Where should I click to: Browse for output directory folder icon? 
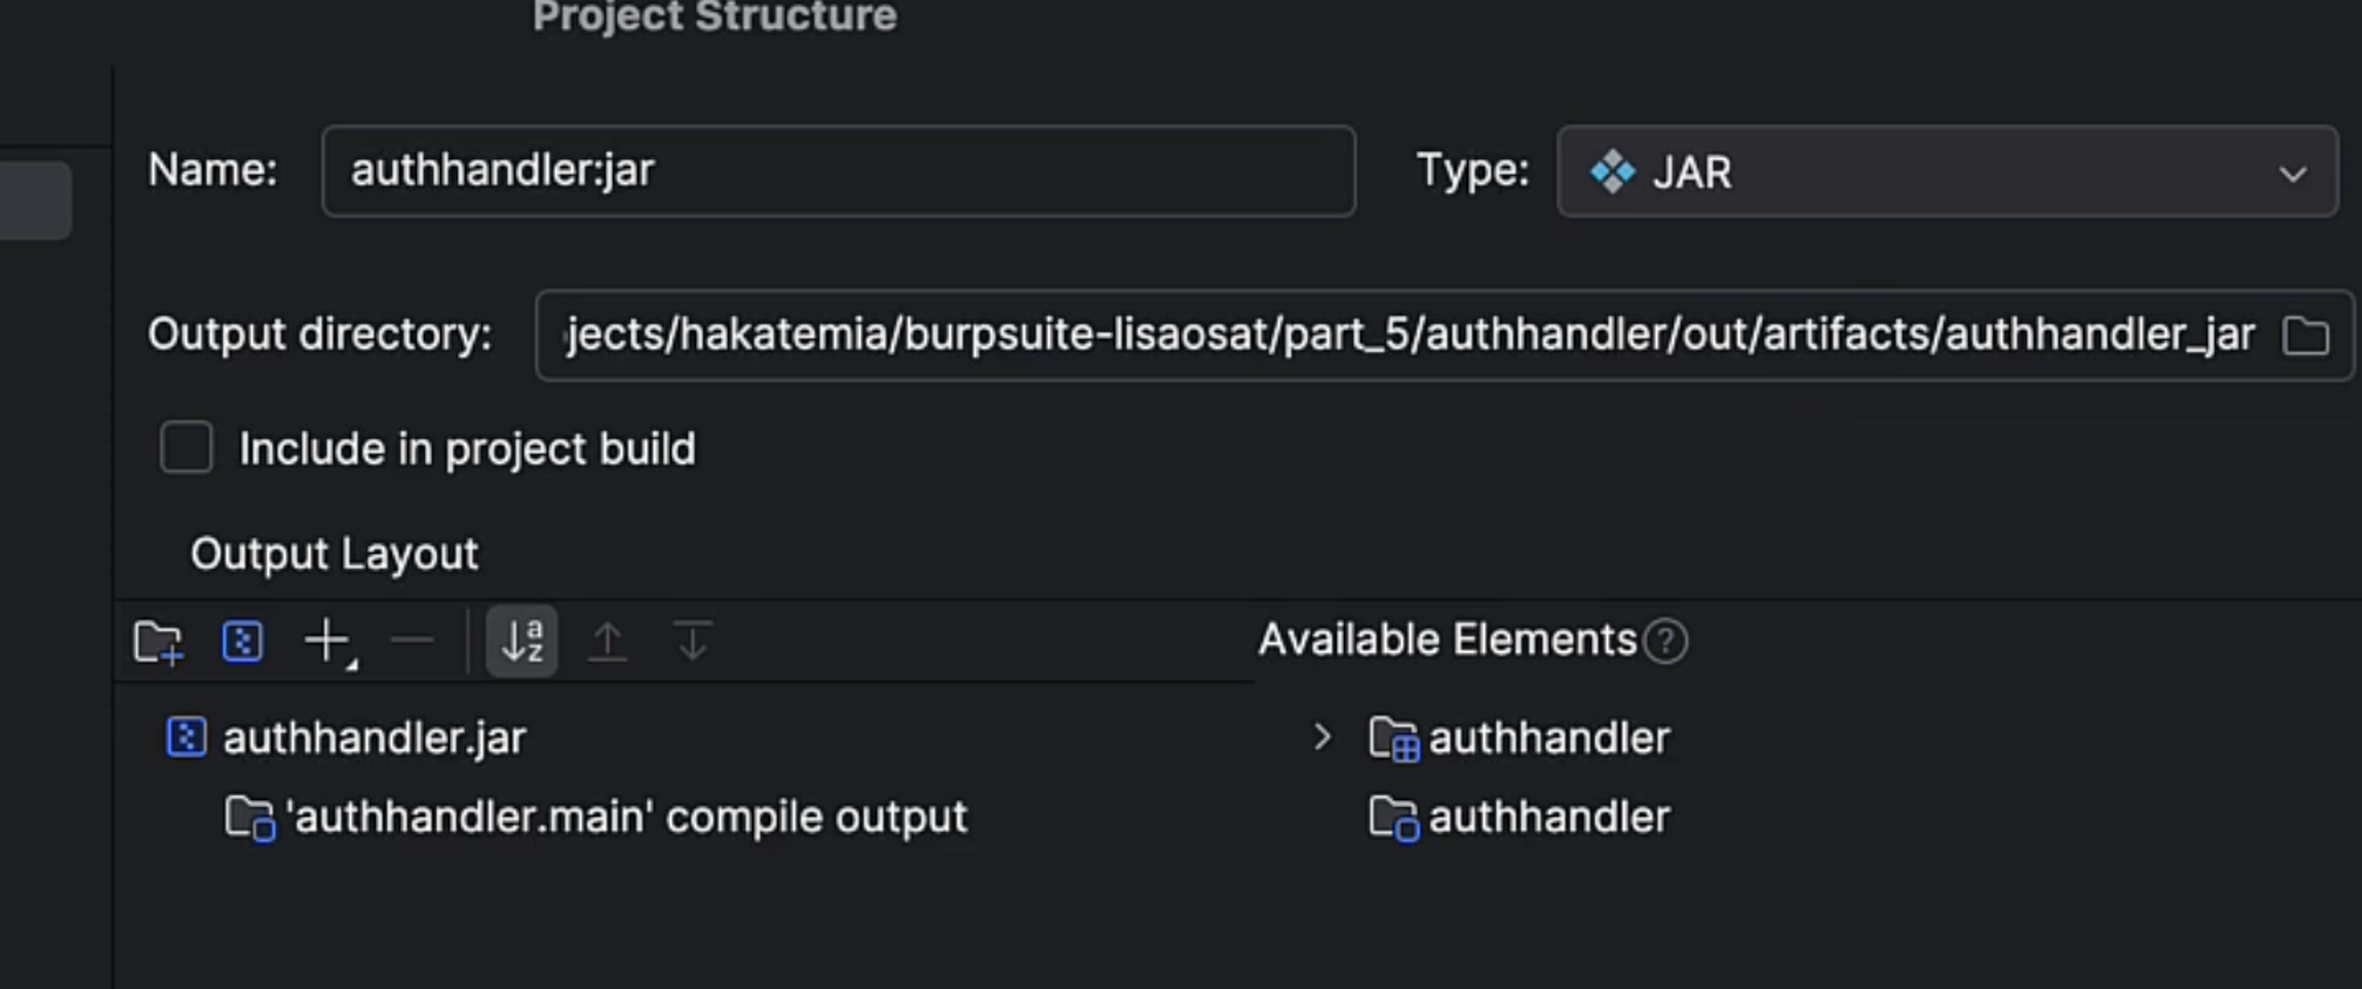(2305, 335)
